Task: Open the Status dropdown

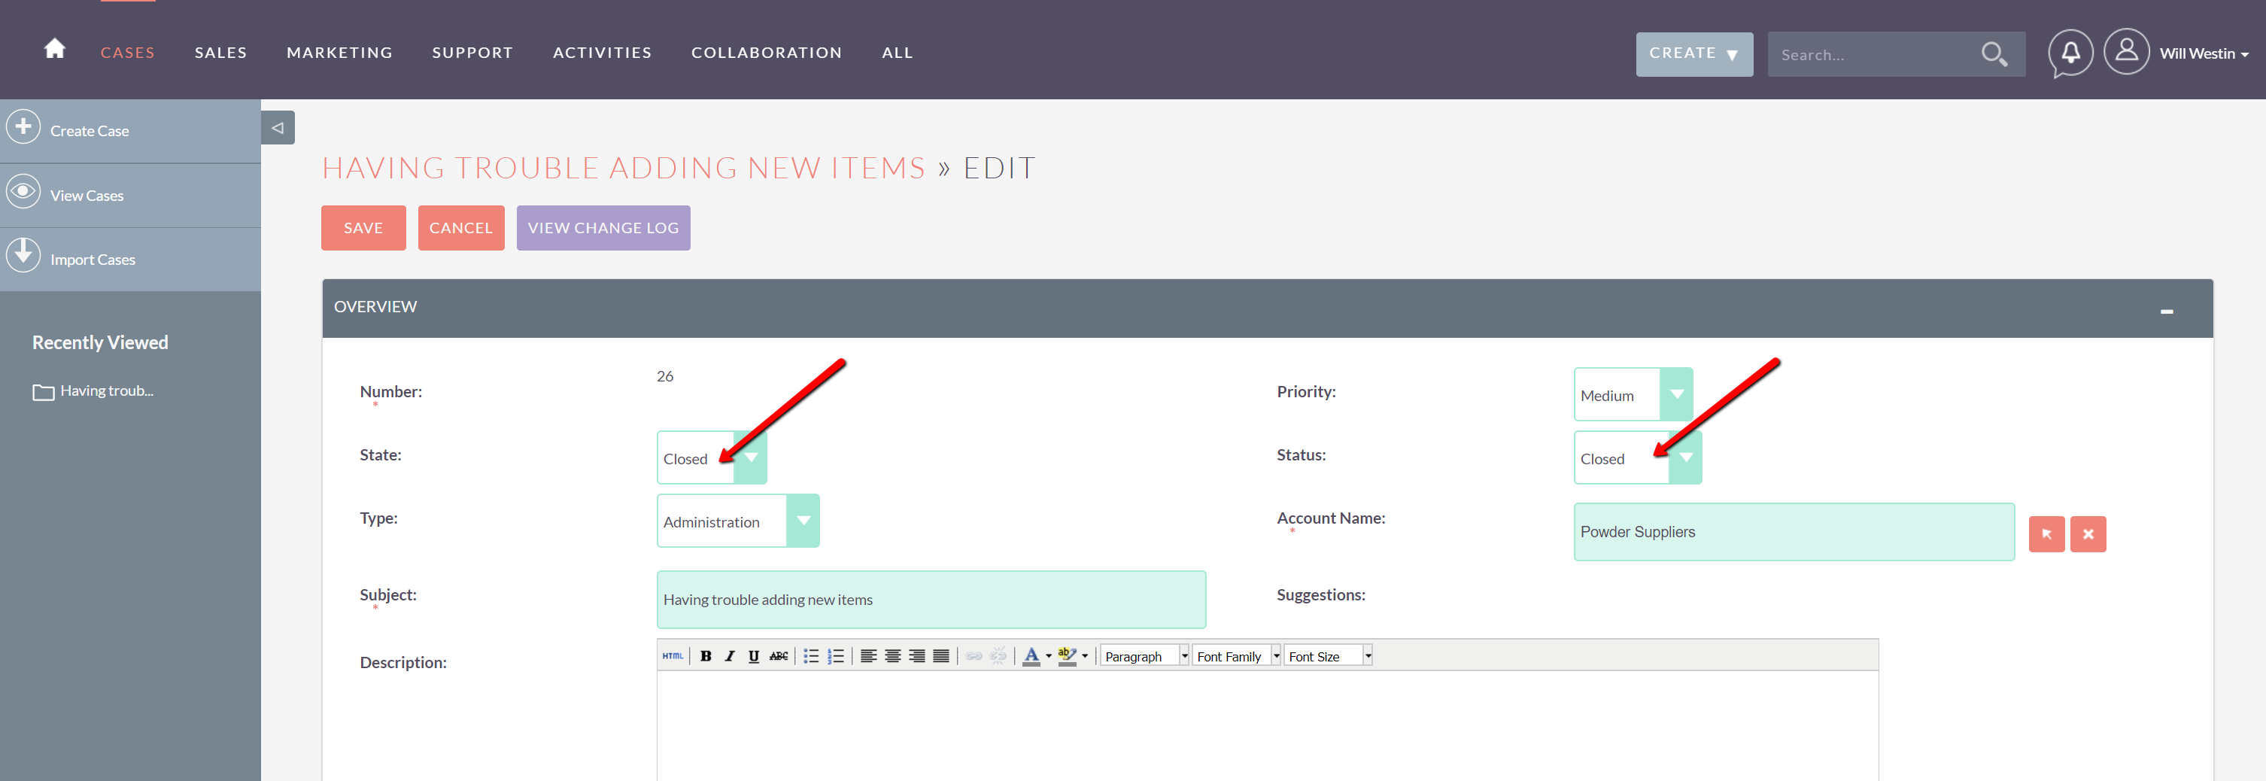Action: click(x=1637, y=457)
